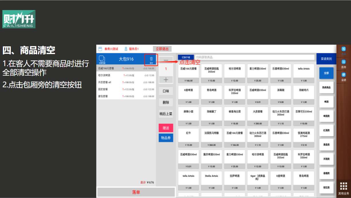Add 拉萨啤酒 product card
351x198 pixels.
click(x=235, y=181)
